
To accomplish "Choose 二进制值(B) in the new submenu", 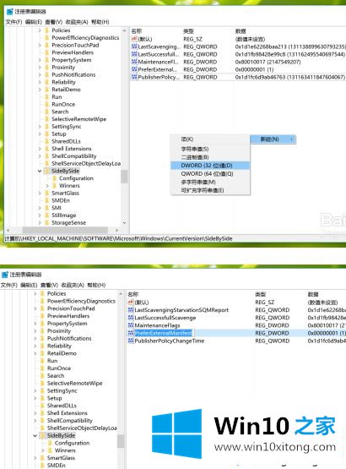I will [210, 157].
